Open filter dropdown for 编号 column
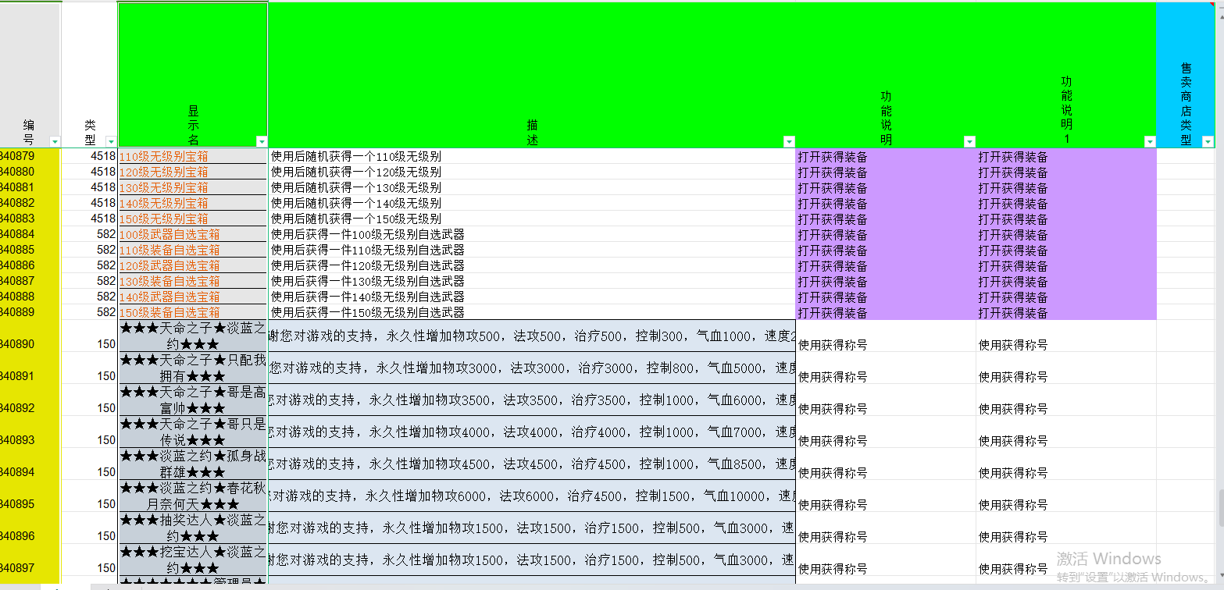The image size is (1224, 590). [x=54, y=141]
